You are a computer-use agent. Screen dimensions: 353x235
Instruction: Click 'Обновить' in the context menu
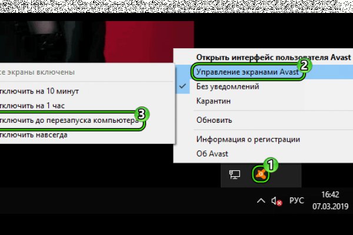click(214, 120)
